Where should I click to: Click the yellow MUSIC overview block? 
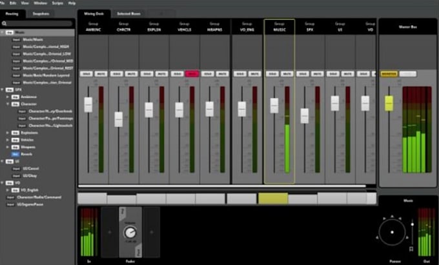point(273,198)
